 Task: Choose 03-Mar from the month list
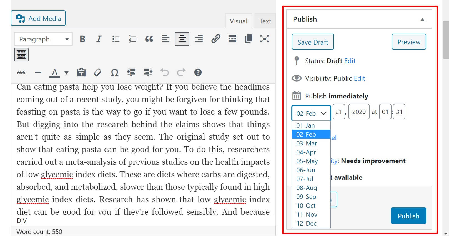point(311,143)
